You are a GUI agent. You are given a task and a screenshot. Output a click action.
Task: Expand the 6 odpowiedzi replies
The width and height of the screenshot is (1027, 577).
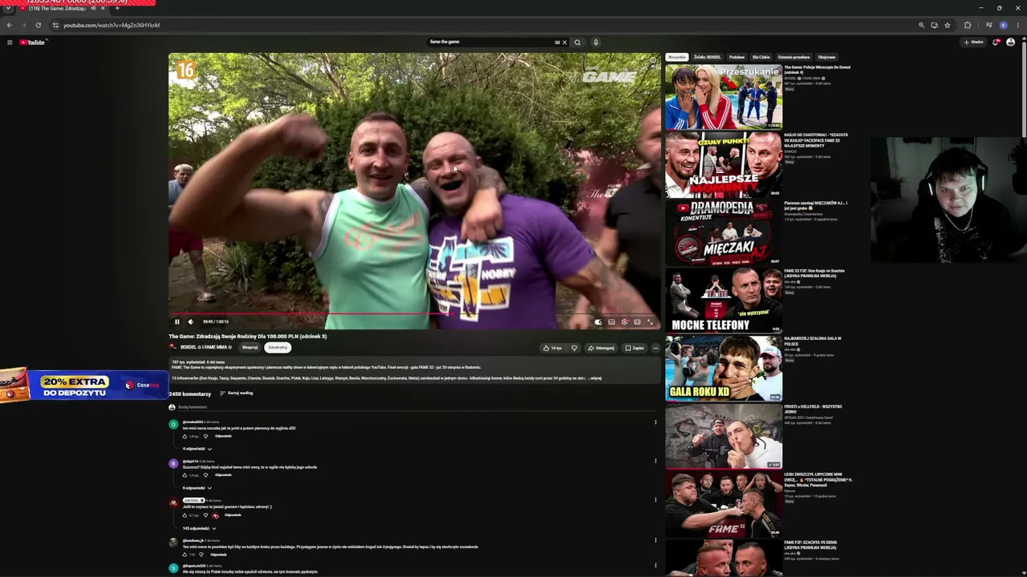pos(197,488)
